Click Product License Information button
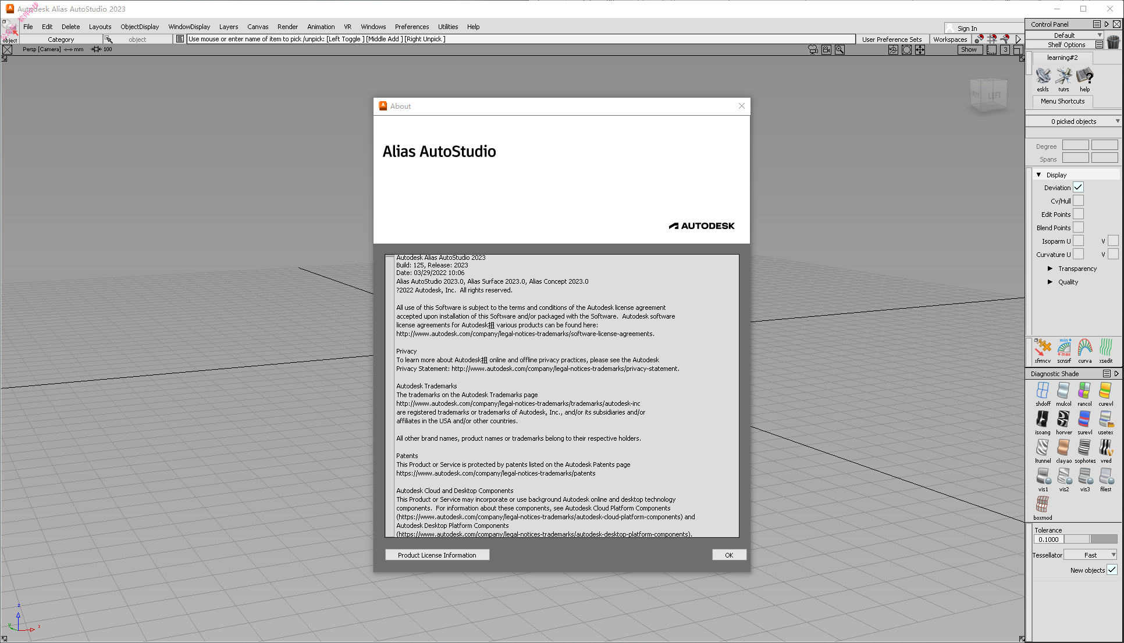The image size is (1124, 643). (437, 555)
